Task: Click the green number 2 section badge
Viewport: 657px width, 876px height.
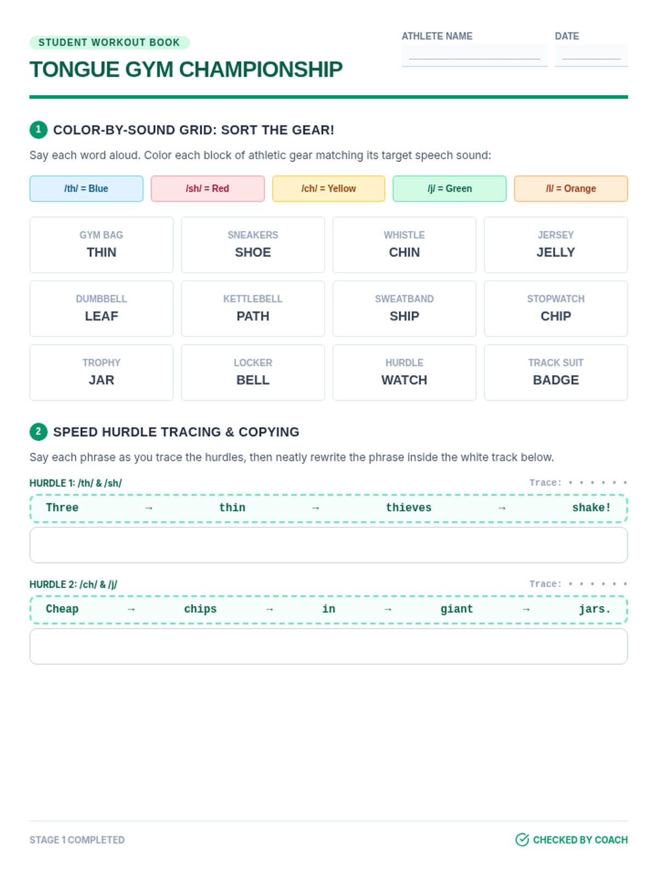Action: pos(38,432)
